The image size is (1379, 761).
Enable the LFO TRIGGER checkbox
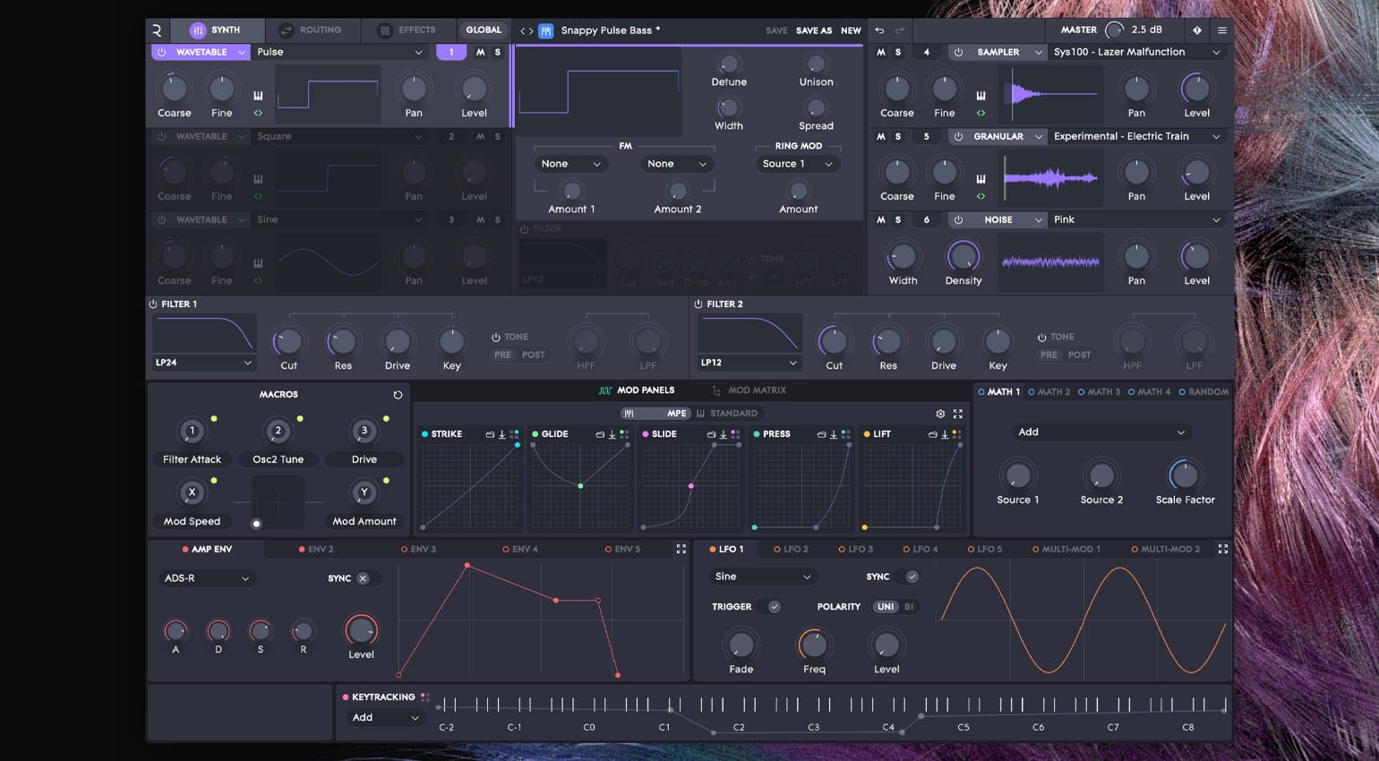pyautogui.click(x=774, y=607)
